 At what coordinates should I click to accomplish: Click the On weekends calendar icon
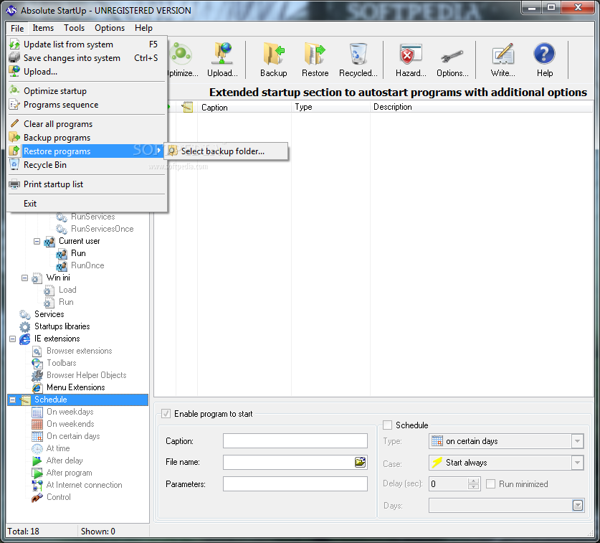(x=37, y=425)
